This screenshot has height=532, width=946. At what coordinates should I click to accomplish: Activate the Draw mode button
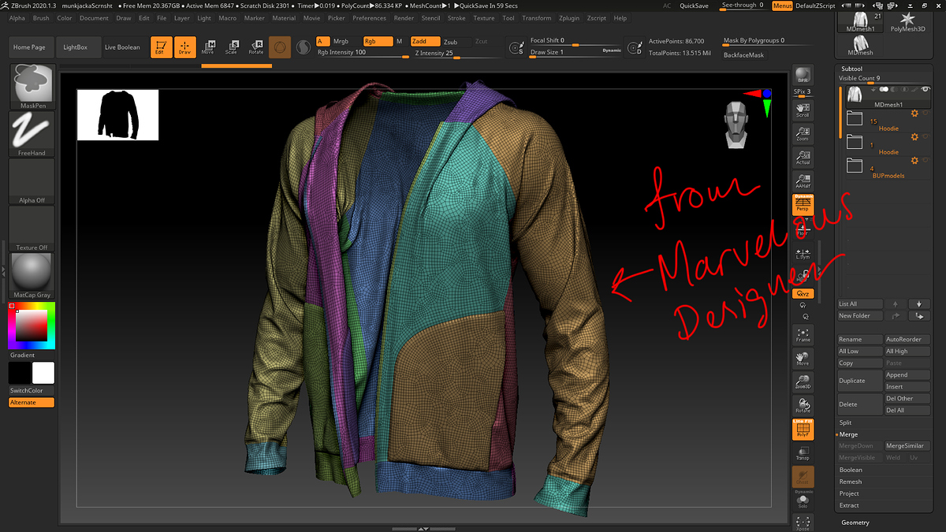[184, 47]
